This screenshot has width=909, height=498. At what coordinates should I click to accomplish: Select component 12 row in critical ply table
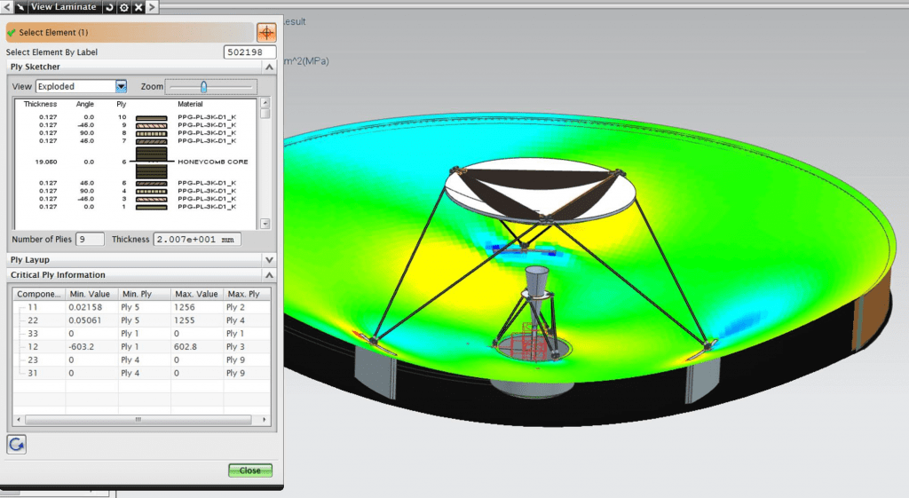point(142,346)
